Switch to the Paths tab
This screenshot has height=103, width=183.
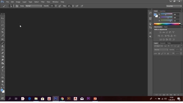pyautogui.click(x=169, y=43)
